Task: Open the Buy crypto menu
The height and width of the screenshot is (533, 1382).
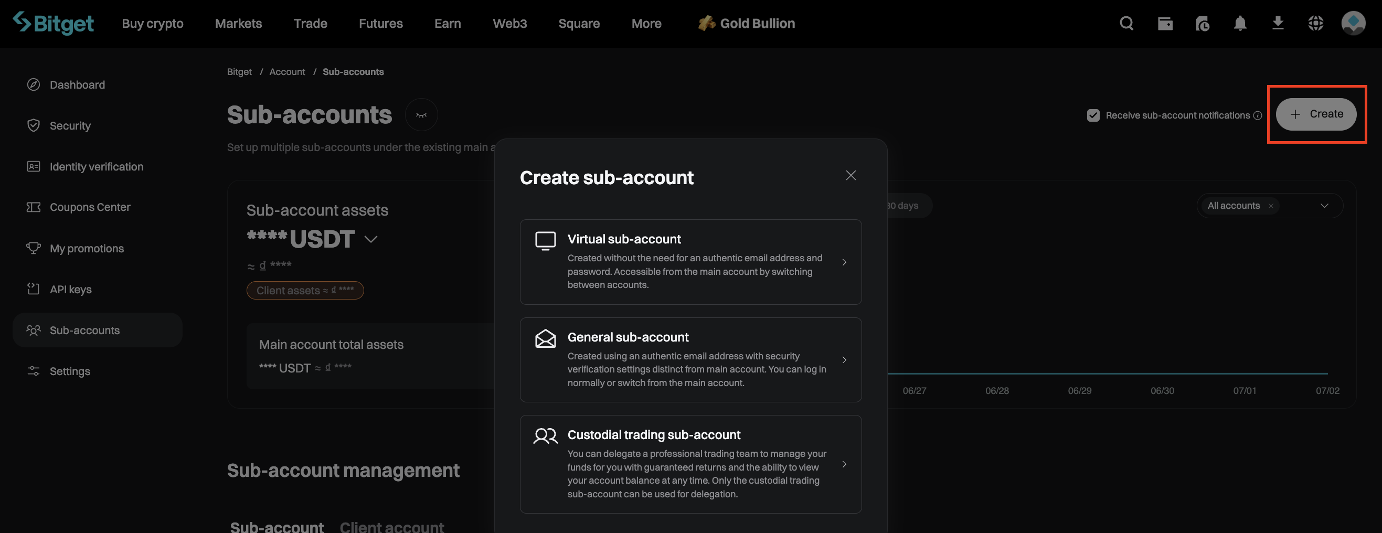Action: coord(152,24)
